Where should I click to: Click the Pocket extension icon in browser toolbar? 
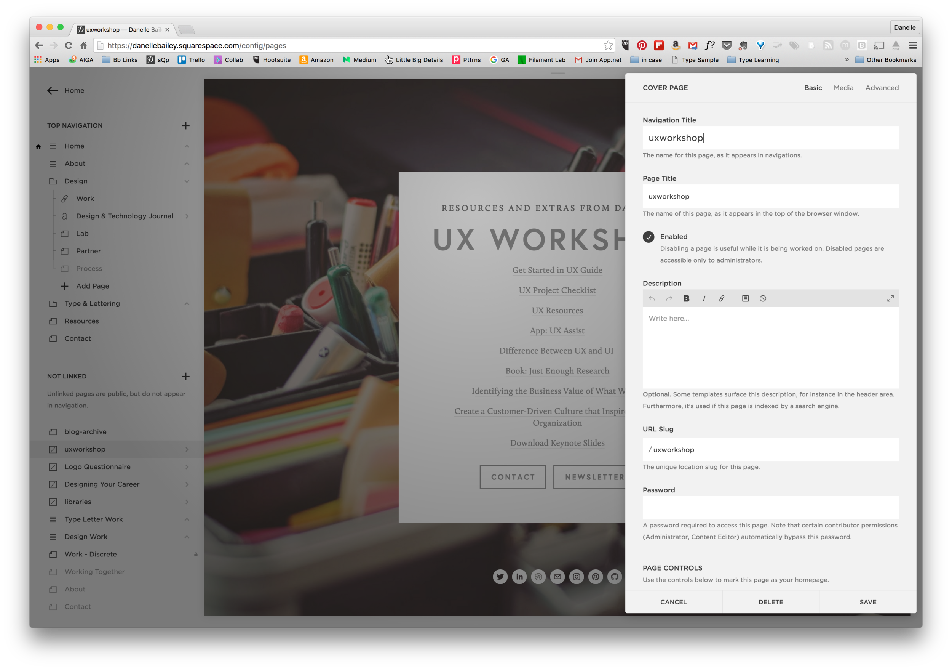coord(726,45)
